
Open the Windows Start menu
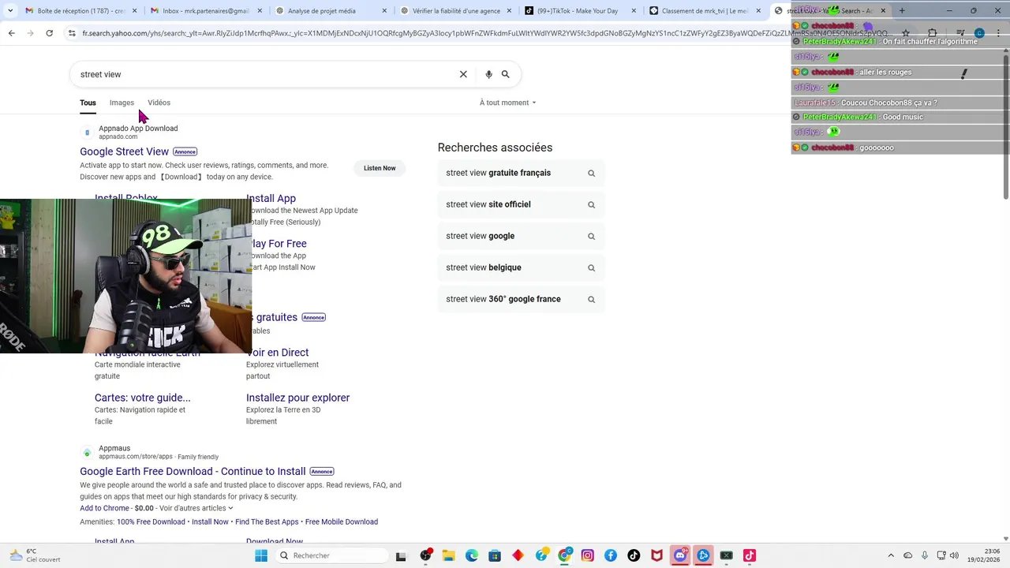click(x=261, y=555)
